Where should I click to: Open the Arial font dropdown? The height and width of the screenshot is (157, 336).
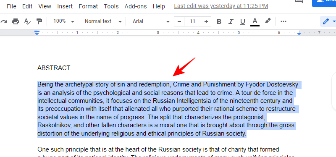151,21
